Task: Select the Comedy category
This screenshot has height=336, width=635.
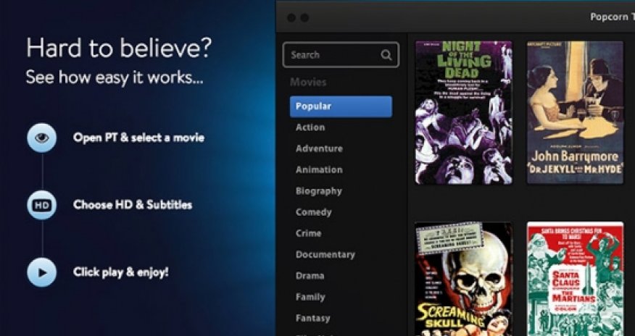Action: [x=313, y=212]
